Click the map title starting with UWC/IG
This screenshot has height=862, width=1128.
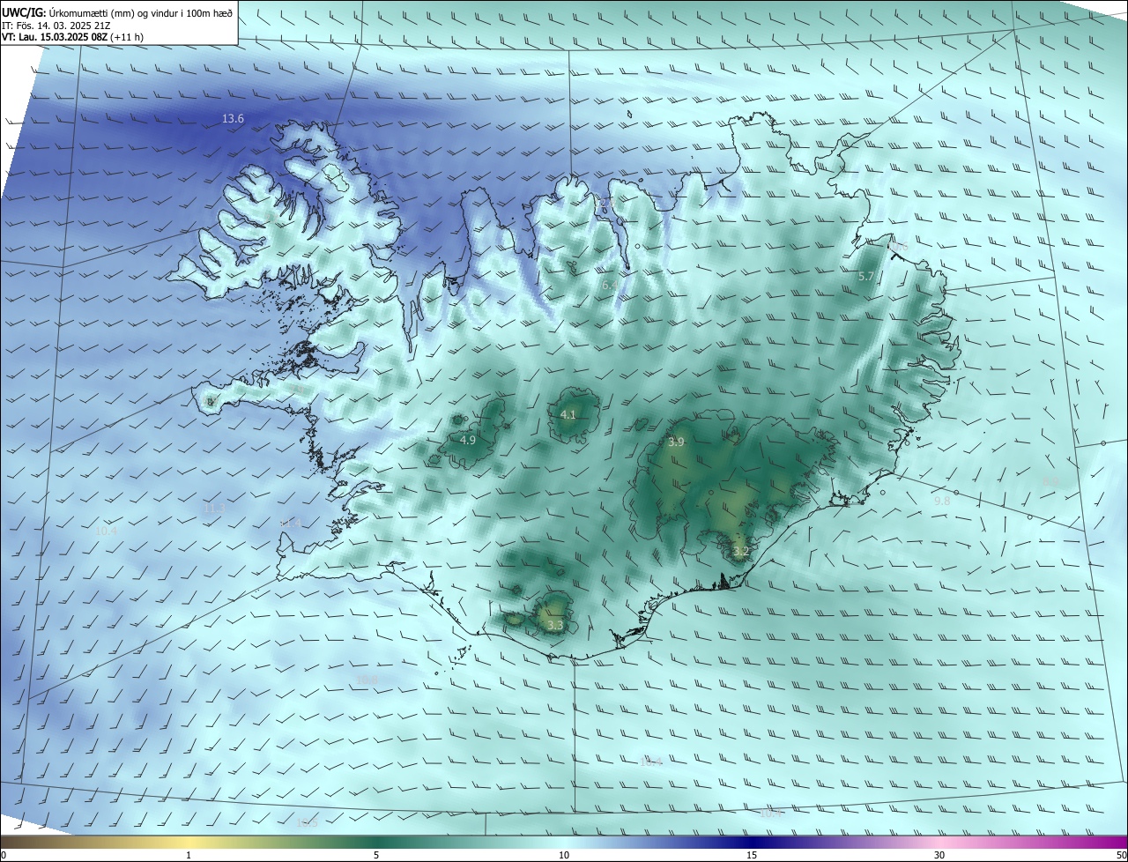click(x=117, y=11)
